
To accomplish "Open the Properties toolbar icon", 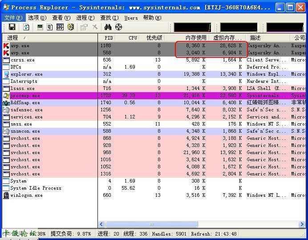I will coord(84,27).
